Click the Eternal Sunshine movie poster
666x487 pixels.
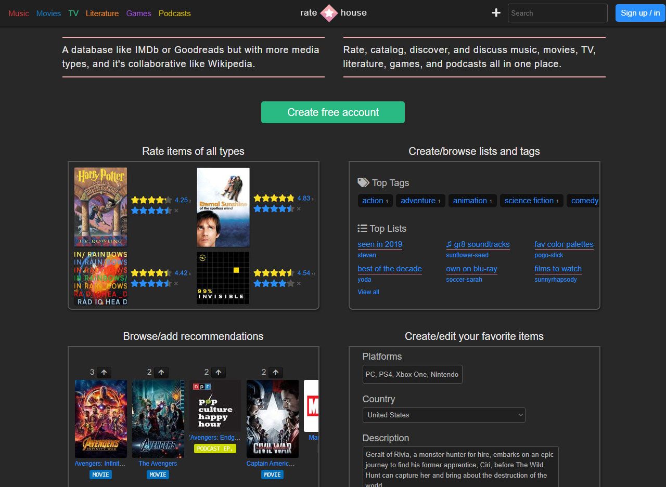coord(223,207)
